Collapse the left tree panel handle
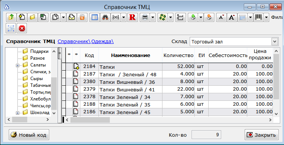Viewport: 284px width, 145px height. pyautogui.click(x=60, y=53)
